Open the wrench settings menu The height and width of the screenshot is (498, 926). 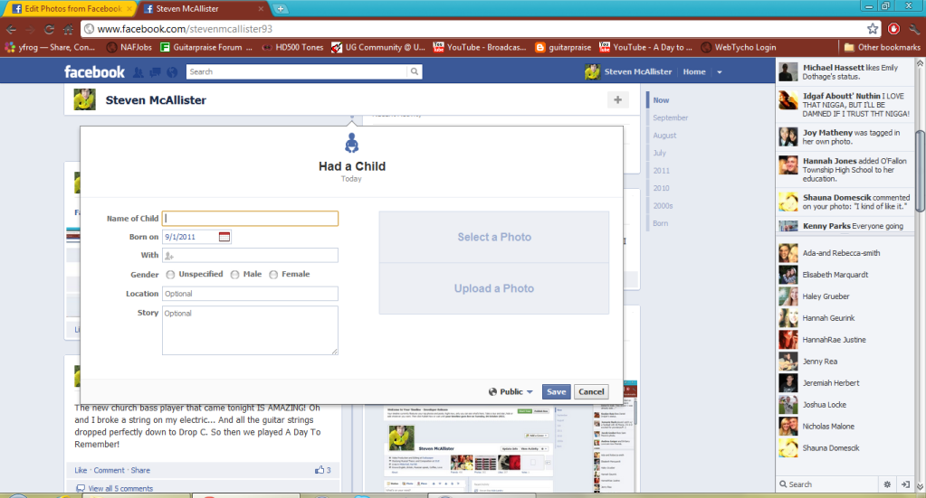914,29
